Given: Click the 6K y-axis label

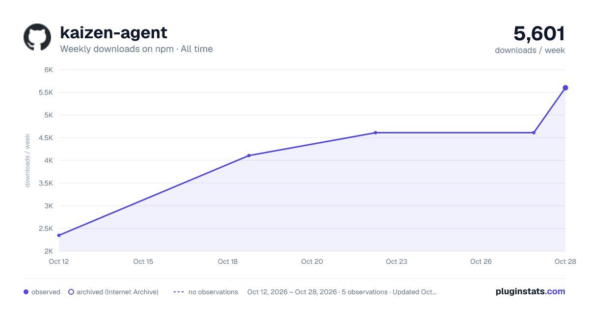Looking at the screenshot, I should 49,70.
